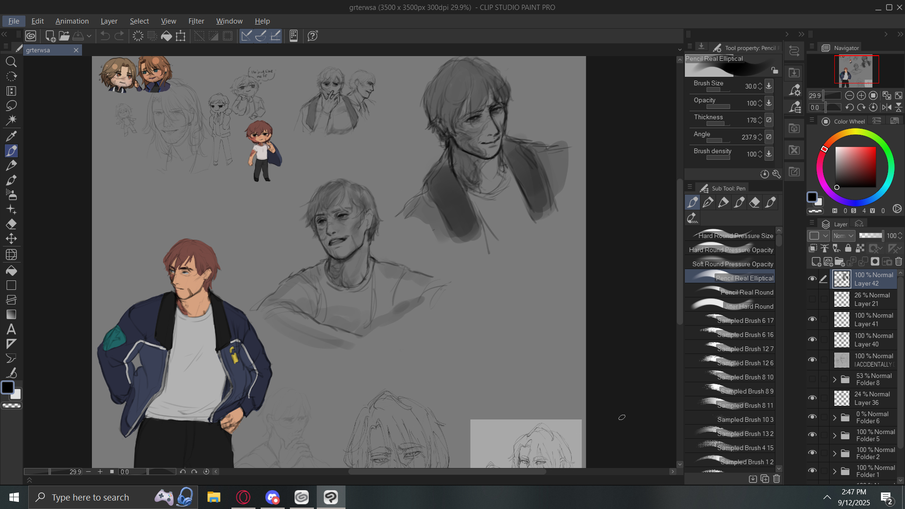Select the Fill bucket tool

click(x=11, y=271)
